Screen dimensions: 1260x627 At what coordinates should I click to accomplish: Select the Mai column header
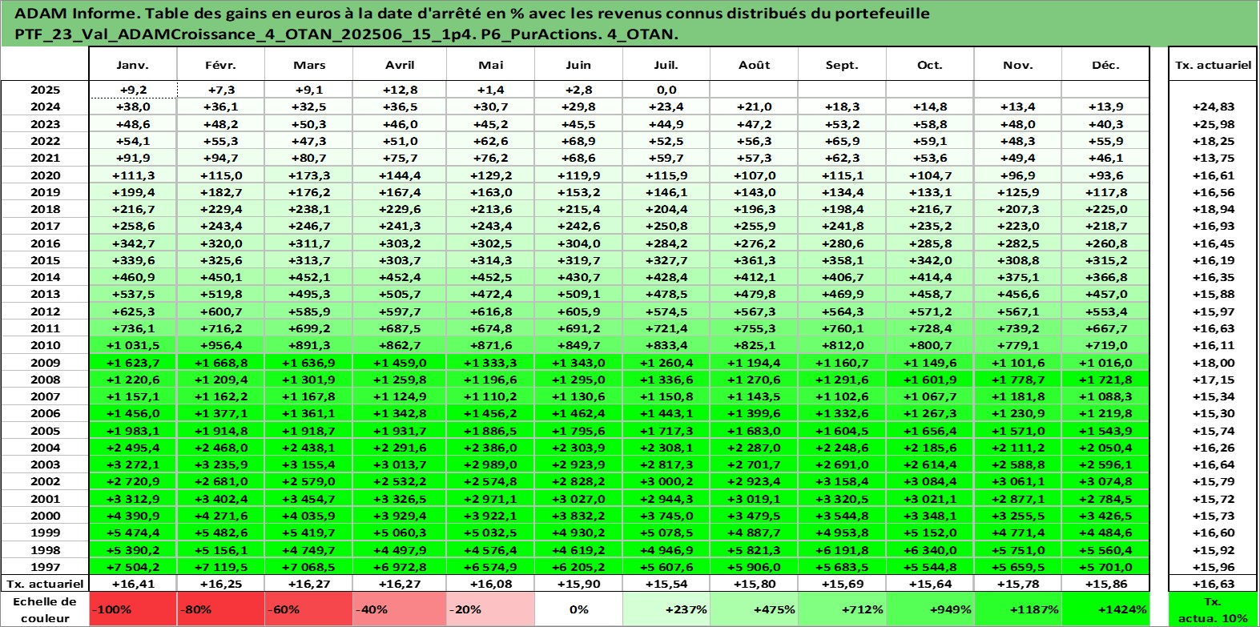(490, 65)
